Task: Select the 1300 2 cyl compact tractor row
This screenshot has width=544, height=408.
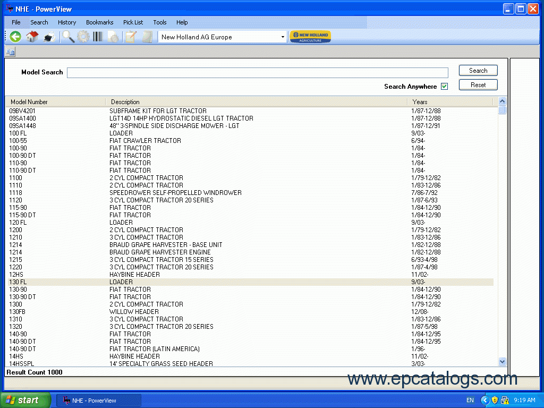Action: point(251,304)
